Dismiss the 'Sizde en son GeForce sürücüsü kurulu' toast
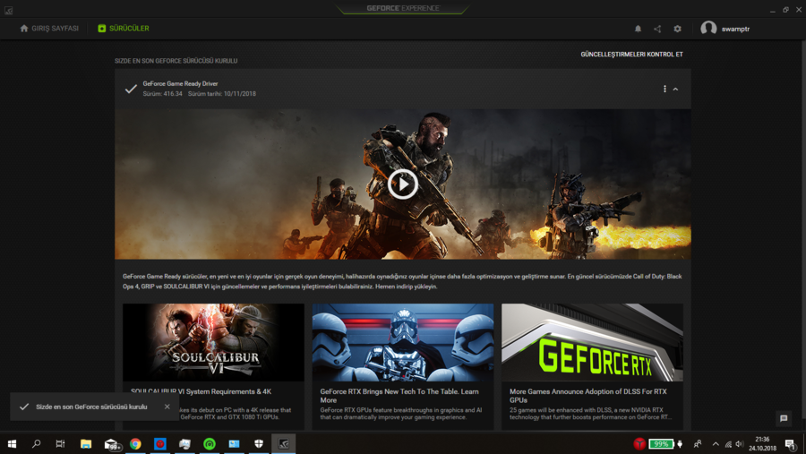The height and width of the screenshot is (454, 806). coord(167,407)
